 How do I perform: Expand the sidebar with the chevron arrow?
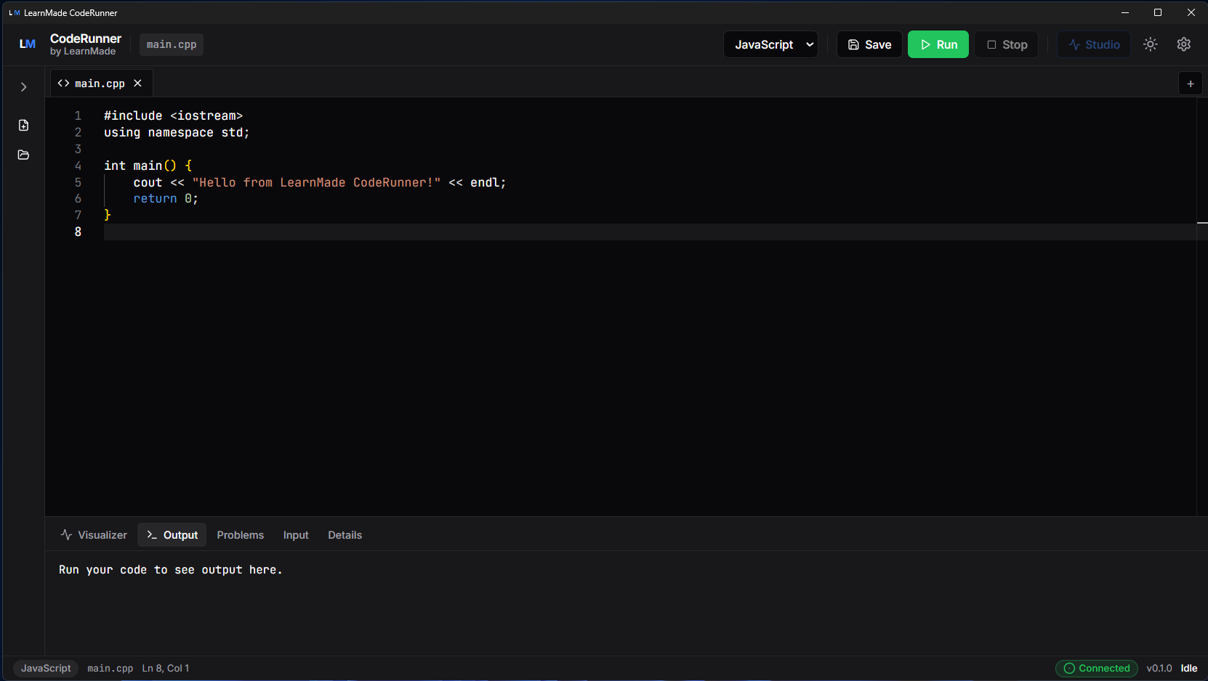click(23, 87)
